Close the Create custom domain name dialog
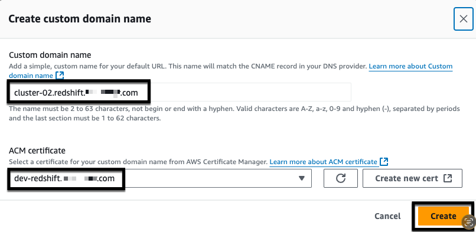This screenshot has height=232, width=476. tap(463, 19)
